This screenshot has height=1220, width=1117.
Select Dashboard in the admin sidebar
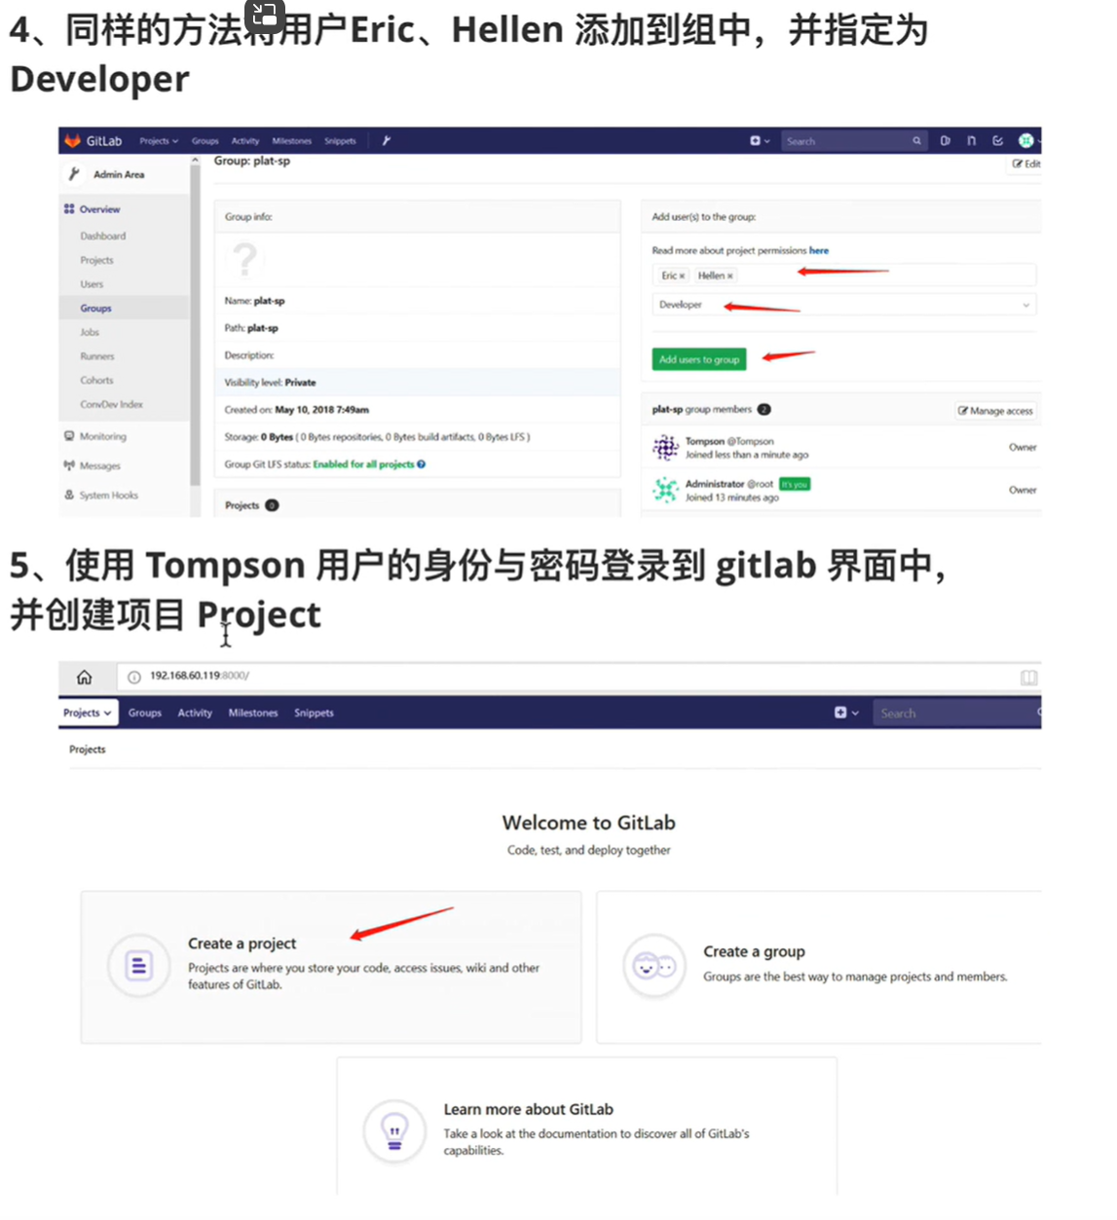click(103, 237)
